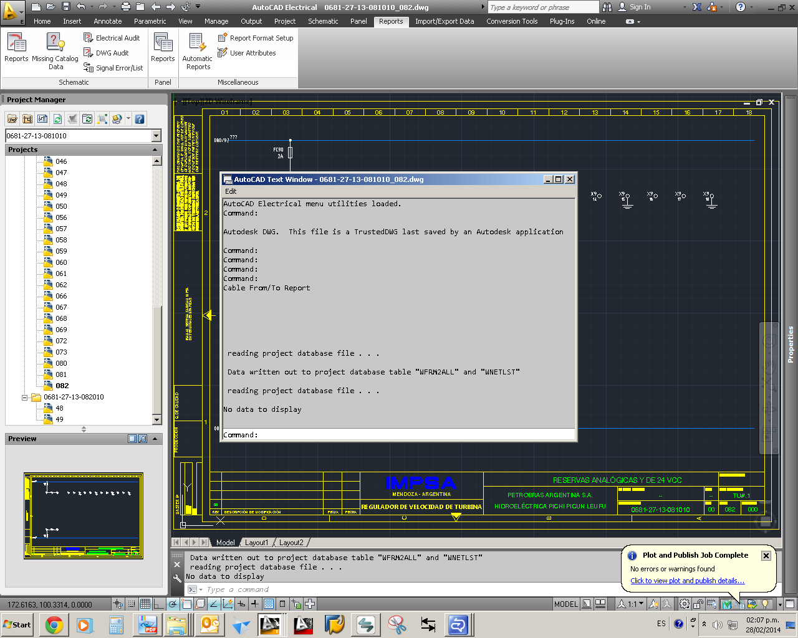Click the Workspace Switching gear icon
The image size is (798, 638).
point(685,604)
